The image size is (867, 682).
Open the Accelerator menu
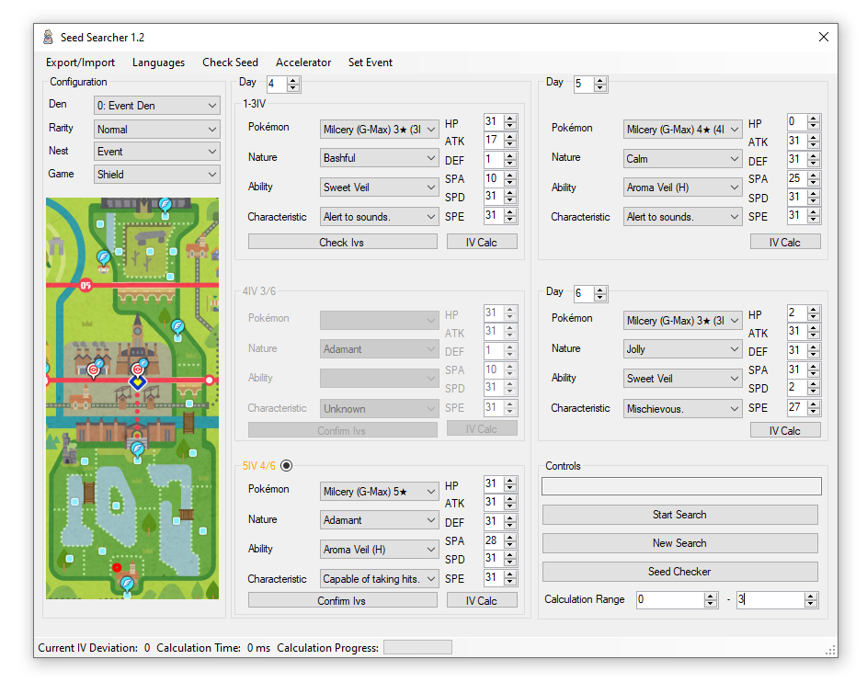[x=303, y=63]
